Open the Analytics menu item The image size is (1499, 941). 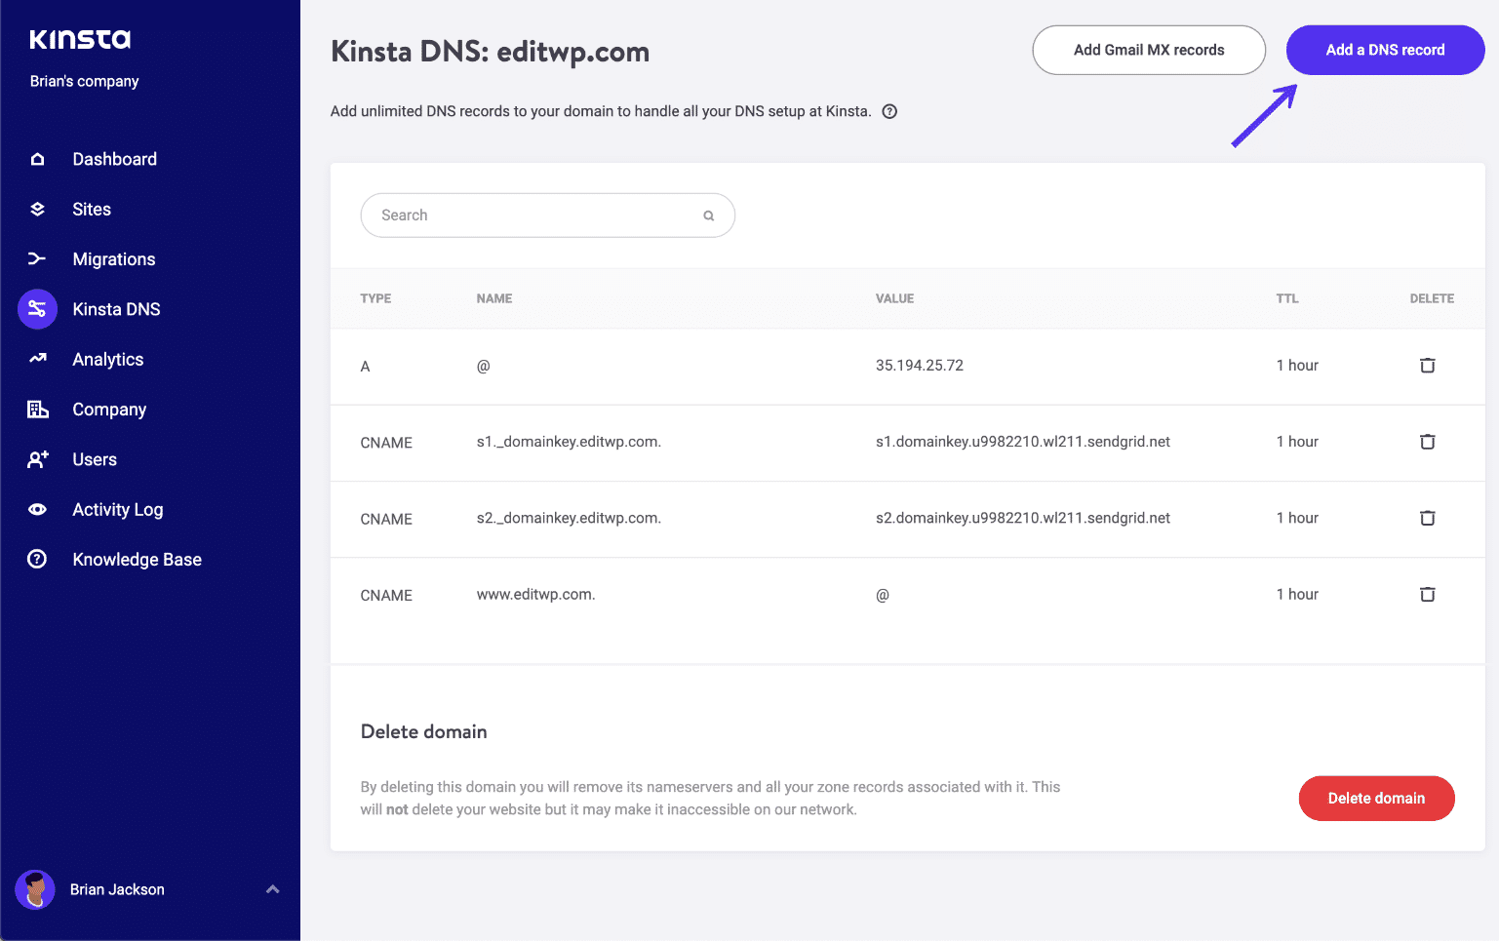pos(108,359)
